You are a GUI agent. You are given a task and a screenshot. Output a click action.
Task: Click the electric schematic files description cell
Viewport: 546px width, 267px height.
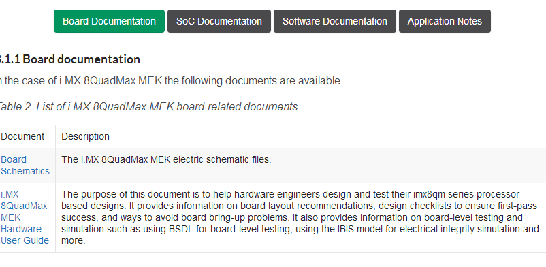coord(166,159)
